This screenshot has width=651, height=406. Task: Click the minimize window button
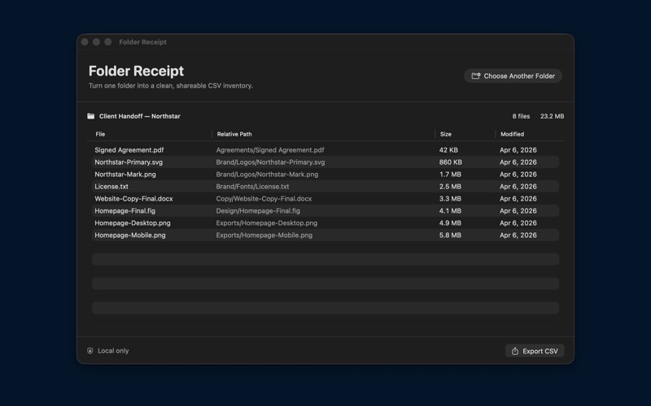tap(96, 42)
